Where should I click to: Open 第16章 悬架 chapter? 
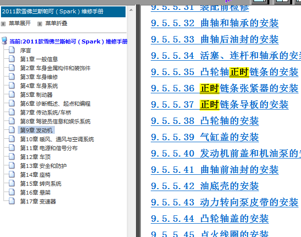coord(35,193)
